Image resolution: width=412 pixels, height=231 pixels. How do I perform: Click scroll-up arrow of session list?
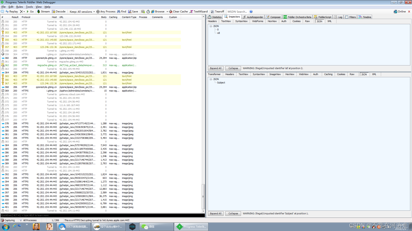[x=203, y=17]
